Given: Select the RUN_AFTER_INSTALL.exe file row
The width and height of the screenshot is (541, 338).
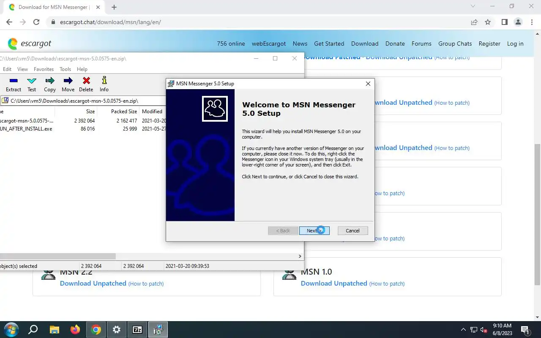Looking at the screenshot, I should pos(82,129).
